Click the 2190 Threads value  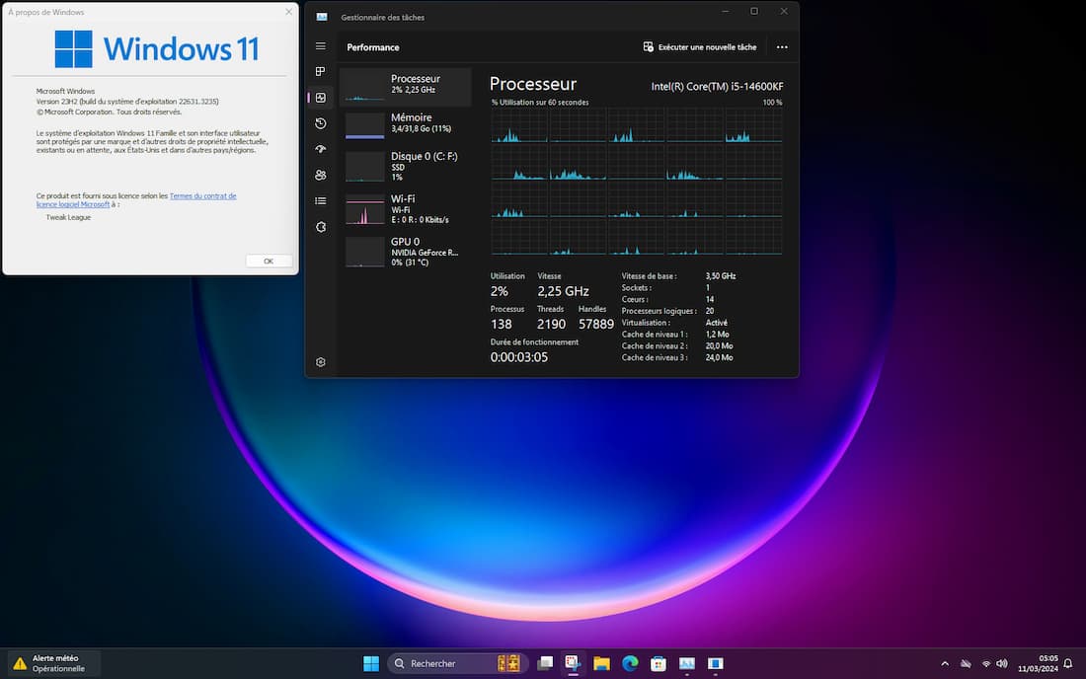pyautogui.click(x=551, y=324)
